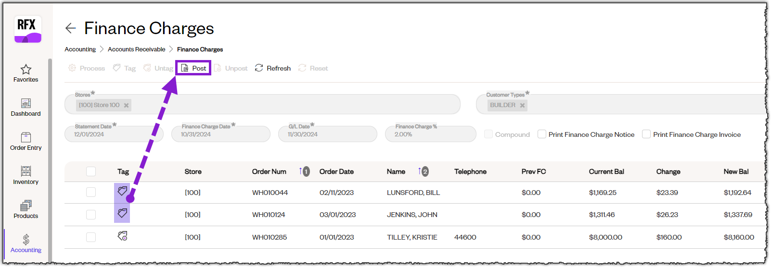
Task: Open the Inventory module
Action: pos(26,175)
